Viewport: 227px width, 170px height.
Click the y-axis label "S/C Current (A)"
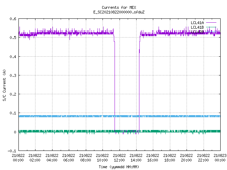4,85
